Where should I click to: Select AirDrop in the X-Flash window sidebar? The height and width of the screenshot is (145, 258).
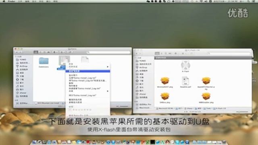coord(141,67)
